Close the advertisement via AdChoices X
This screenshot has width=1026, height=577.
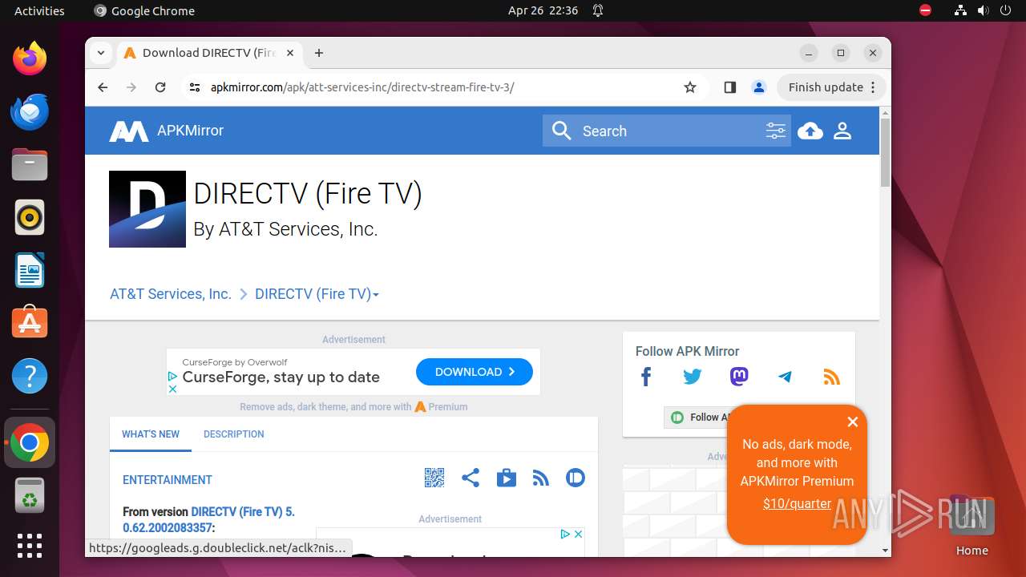click(172, 389)
